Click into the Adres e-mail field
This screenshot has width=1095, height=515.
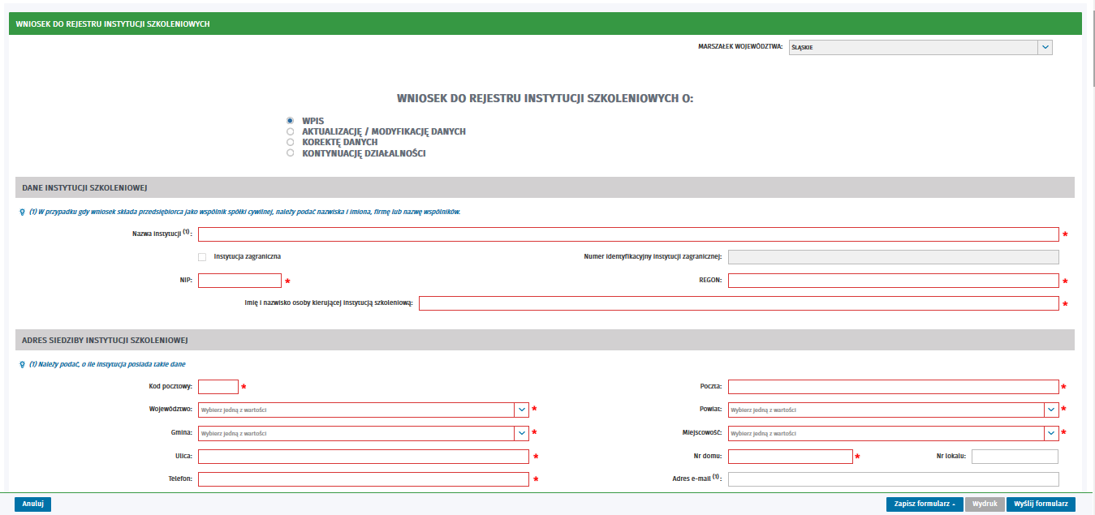(894, 479)
